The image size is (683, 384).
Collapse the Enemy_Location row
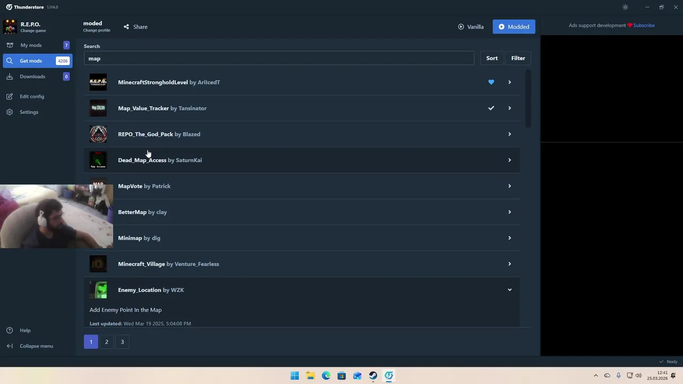[x=510, y=290]
